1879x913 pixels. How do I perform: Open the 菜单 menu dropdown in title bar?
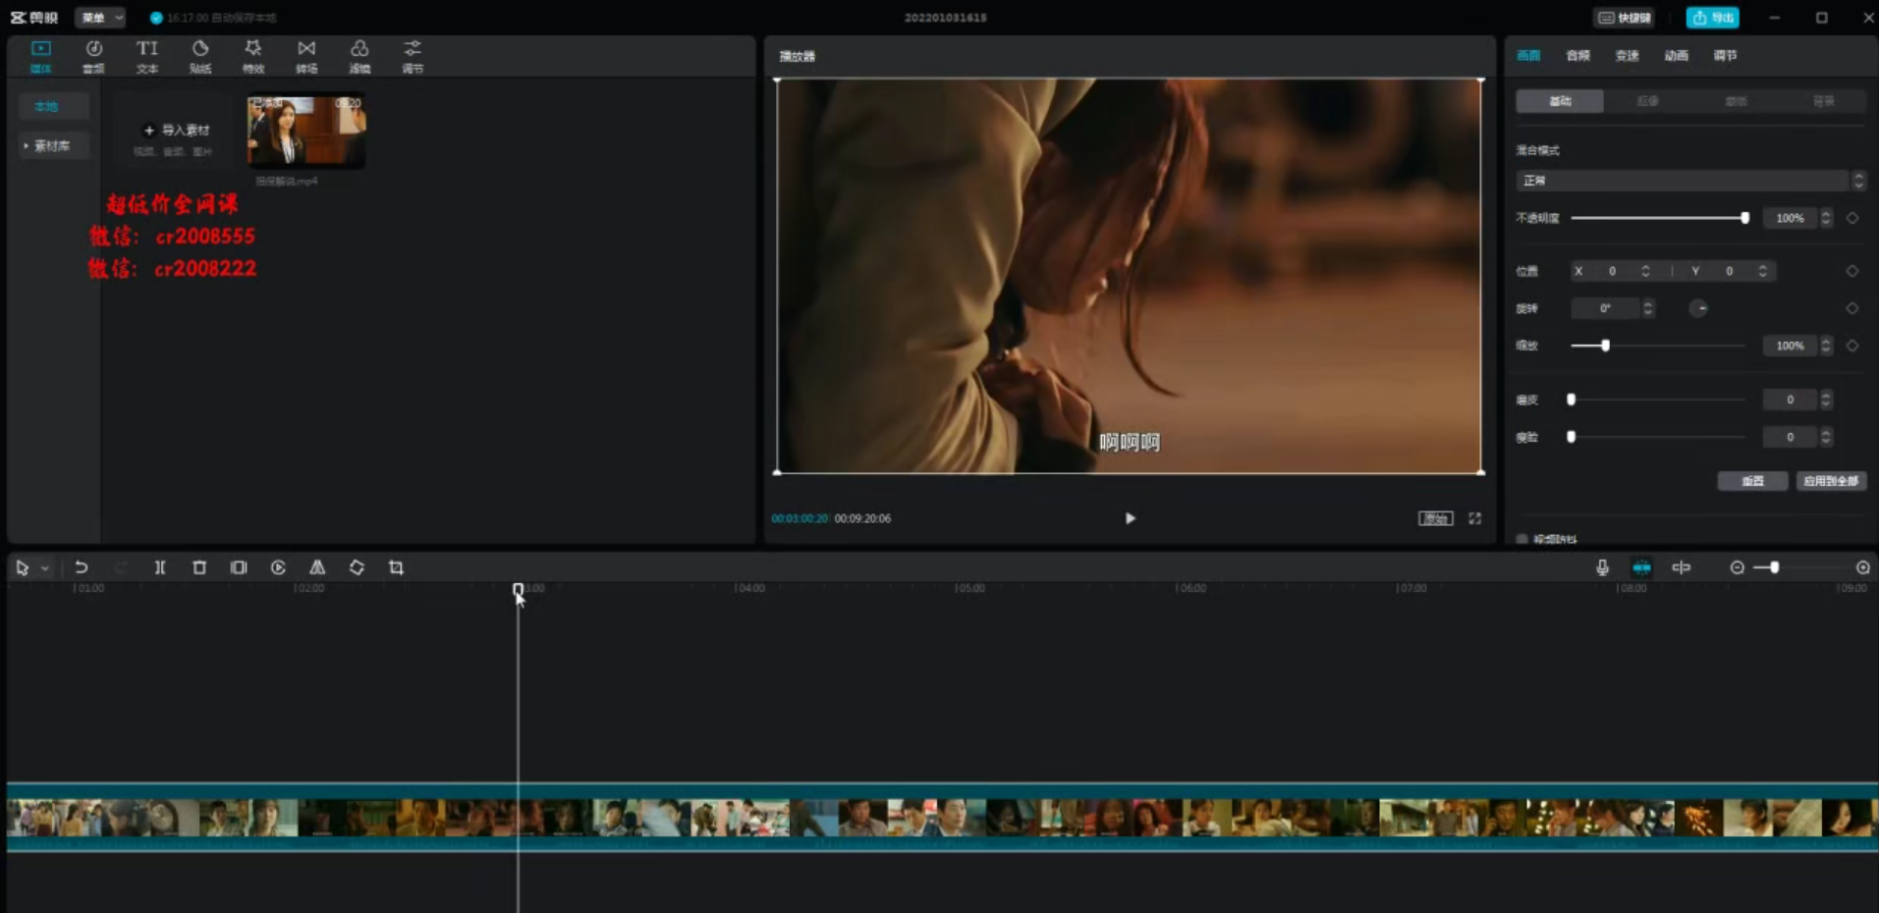click(100, 18)
